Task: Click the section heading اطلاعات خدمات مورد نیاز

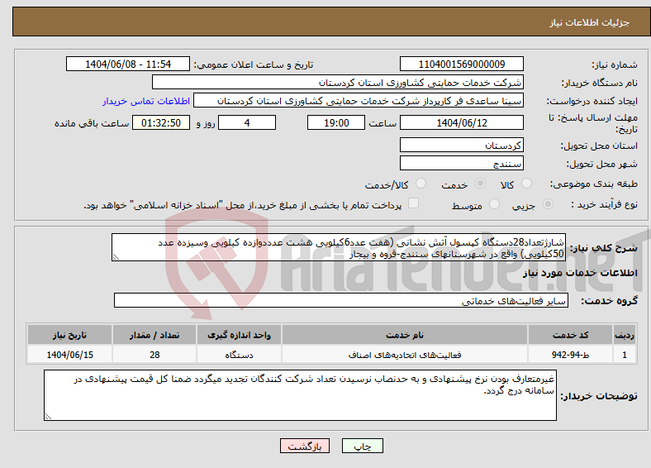Action: pos(580,273)
